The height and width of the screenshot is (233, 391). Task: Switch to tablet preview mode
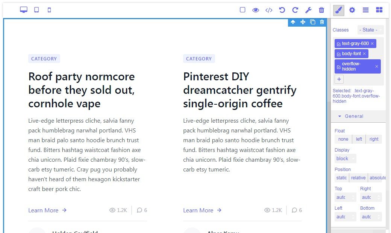[x=36, y=10]
